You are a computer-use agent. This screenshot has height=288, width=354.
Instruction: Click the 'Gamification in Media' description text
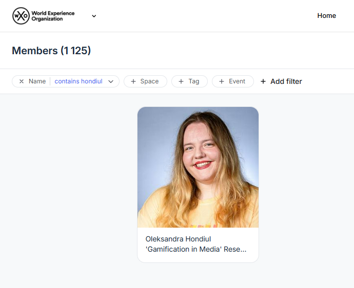tap(196, 249)
